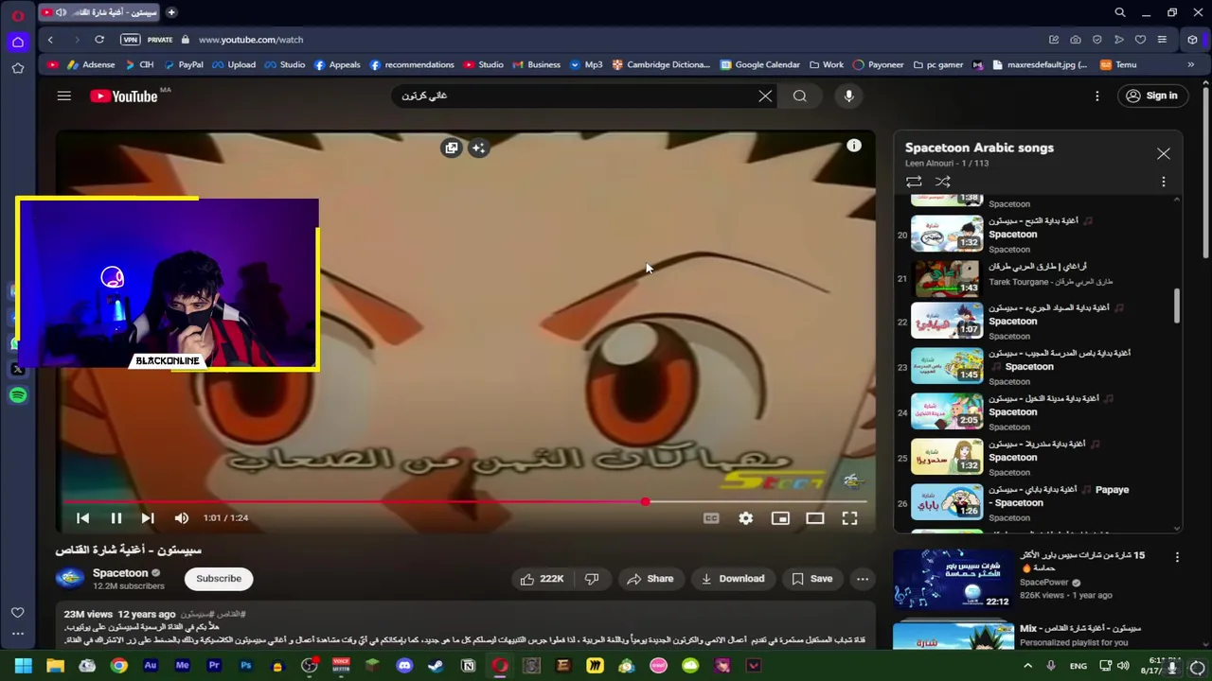The image size is (1212, 681).
Task: Open playlist panel three-dot options
Action: point(1164,182)
